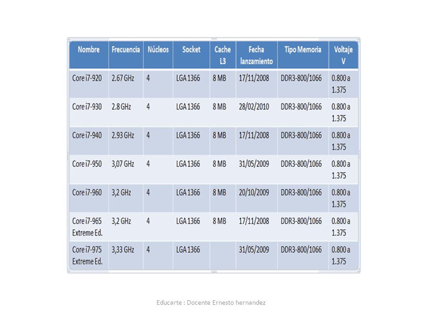422x317 pixels.
Task: Select the Frecuencia header cell
Action: [x=126, y=55]
